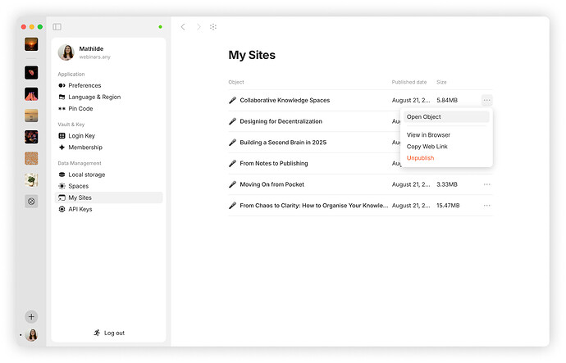566x363 pixels.
Task: Log out of the account
Action: (x=109, y=333)
